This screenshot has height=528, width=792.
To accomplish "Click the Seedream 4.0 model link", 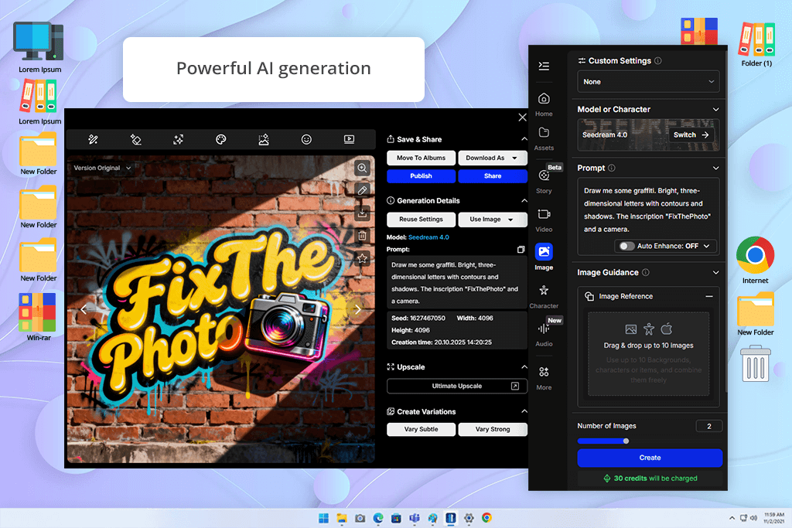I will tap(428, 237).
